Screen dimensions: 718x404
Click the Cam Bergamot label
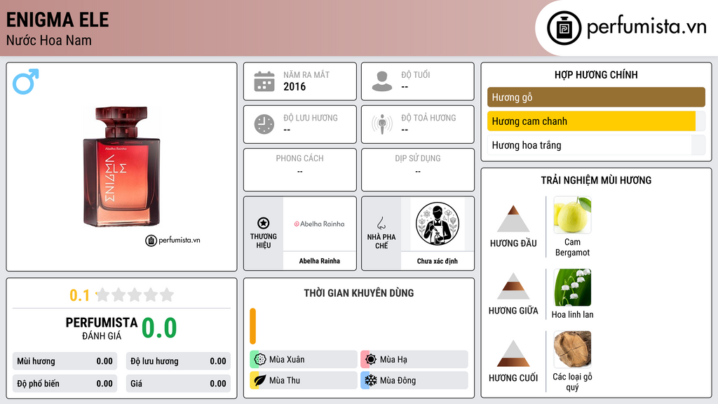[572, 247]
